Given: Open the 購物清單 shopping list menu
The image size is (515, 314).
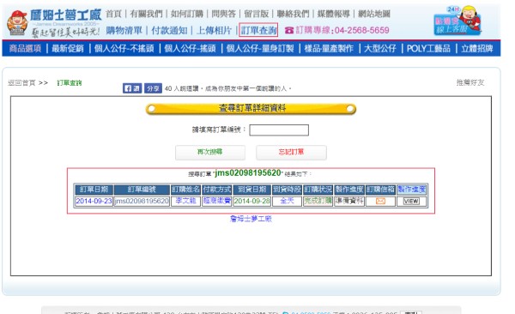Looking at the screenshot, I should (x=124, y=31).
